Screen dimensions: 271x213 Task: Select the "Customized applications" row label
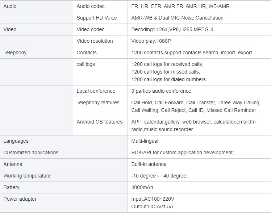(31, 153)
